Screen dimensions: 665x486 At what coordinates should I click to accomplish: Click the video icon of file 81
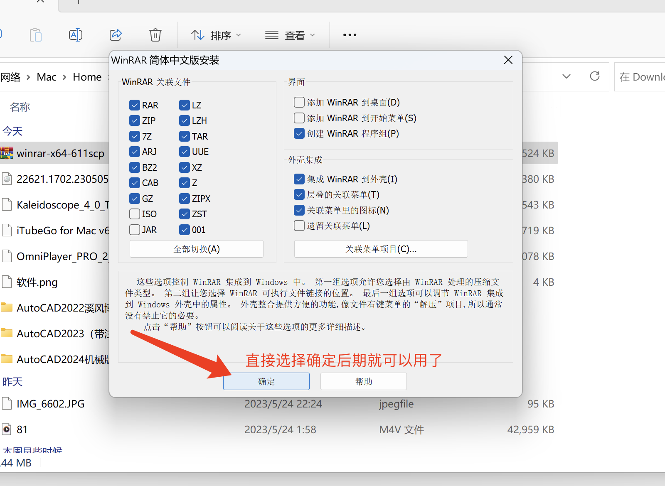(x=7, y=430)
